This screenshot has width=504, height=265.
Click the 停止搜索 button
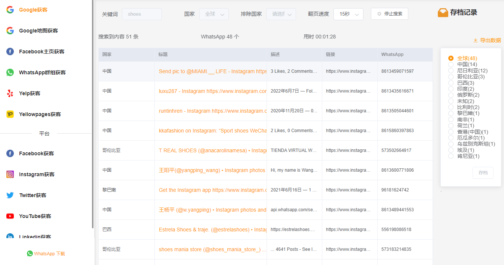[389, 14]
